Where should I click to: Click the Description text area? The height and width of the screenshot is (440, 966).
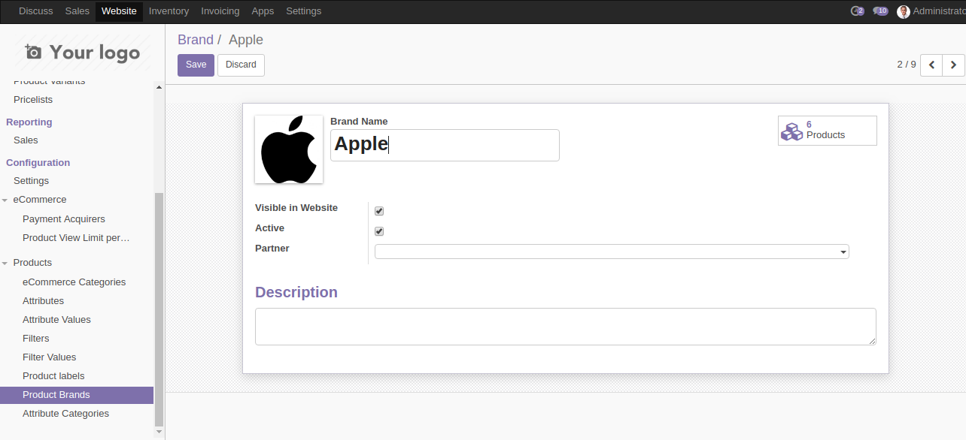(x=566, y=327)
